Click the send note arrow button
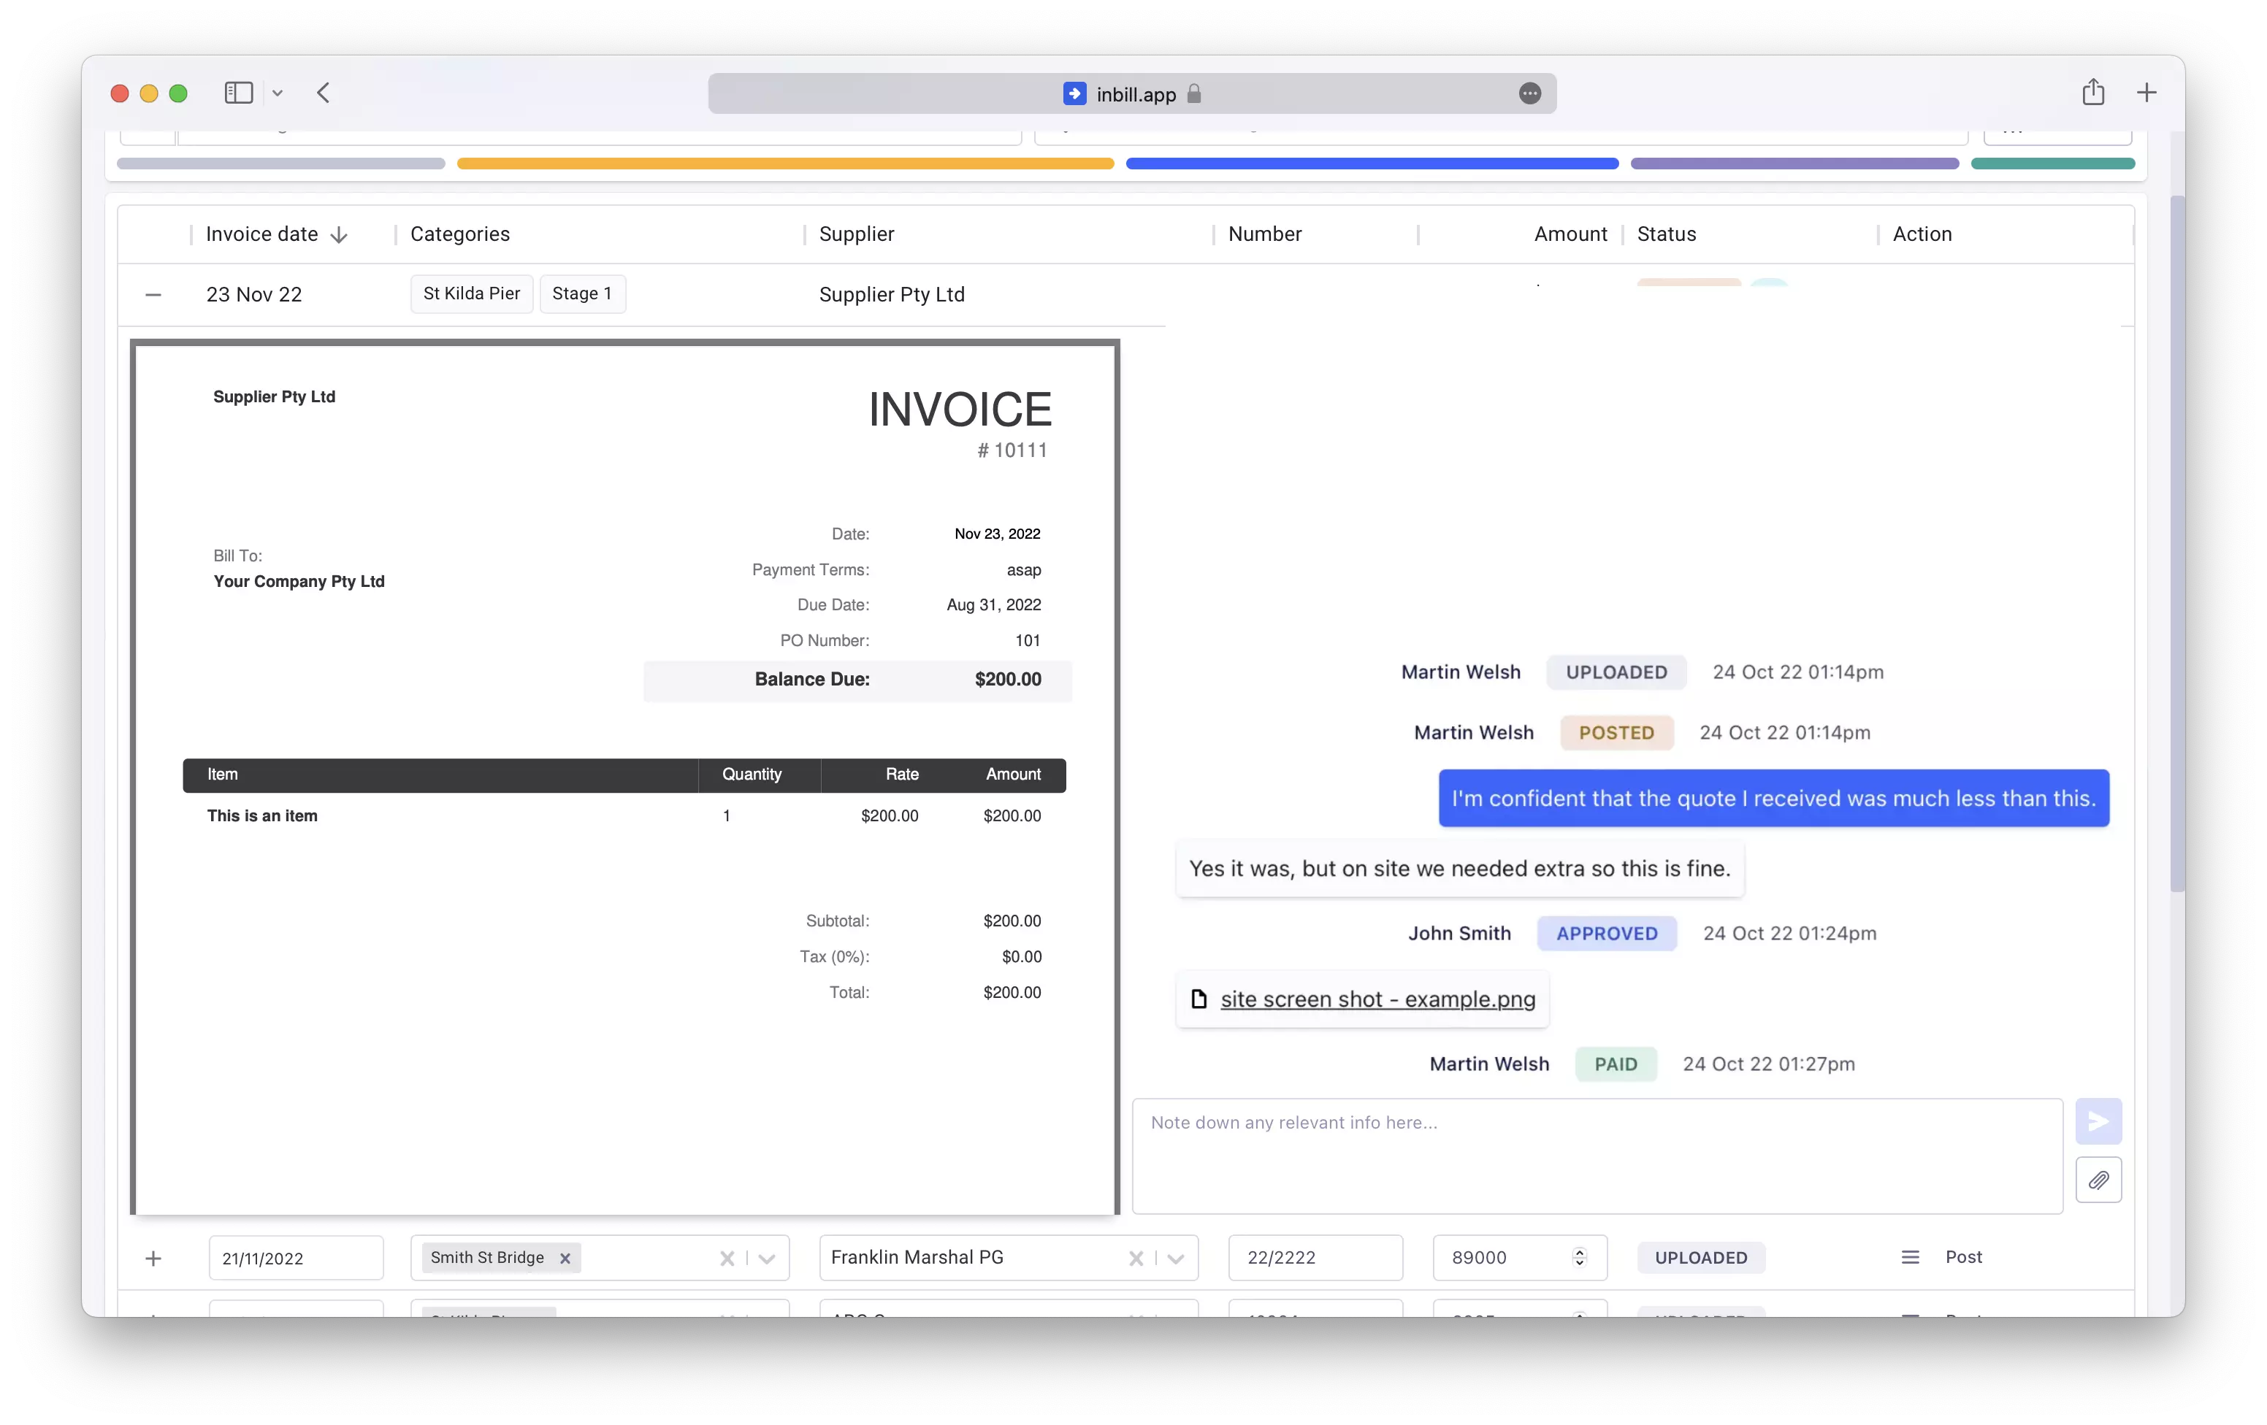Image resolution: width=2267 pixels, height=1425 pixels. 2098,1121
